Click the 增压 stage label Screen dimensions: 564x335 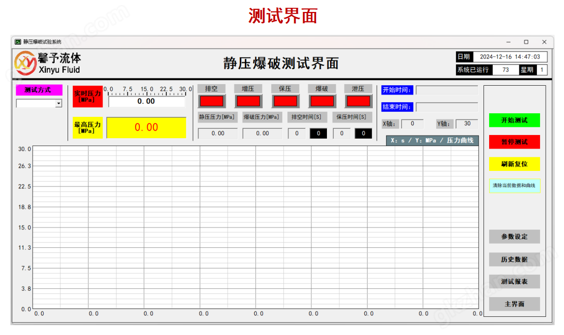[x=248, y=89]
